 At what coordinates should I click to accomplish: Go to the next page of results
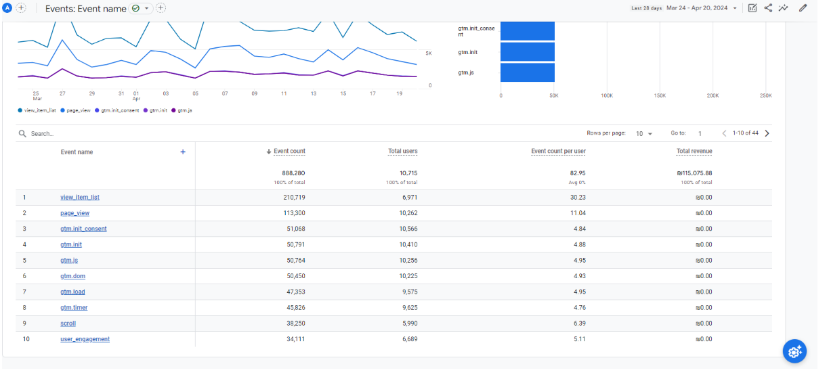point(767,133)
